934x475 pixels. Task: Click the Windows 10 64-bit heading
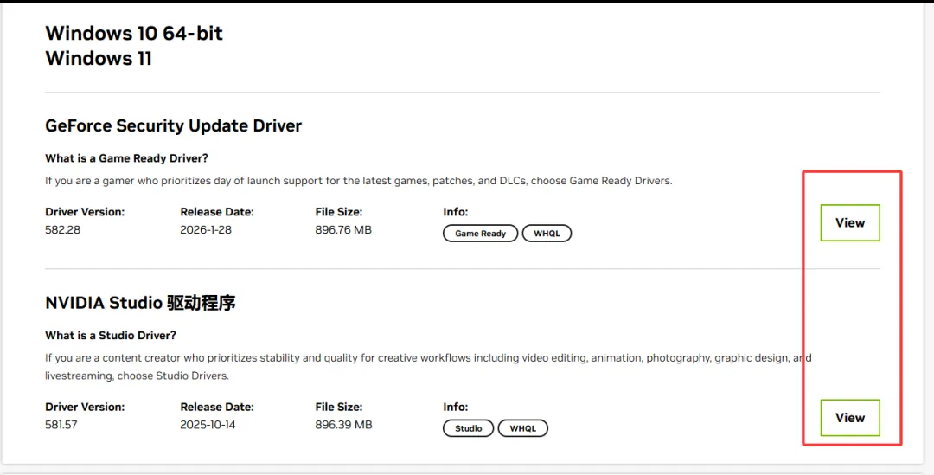(x=134, y=34)
